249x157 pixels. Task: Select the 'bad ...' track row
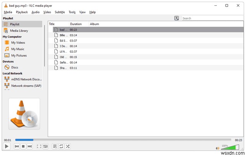[148, 30]
